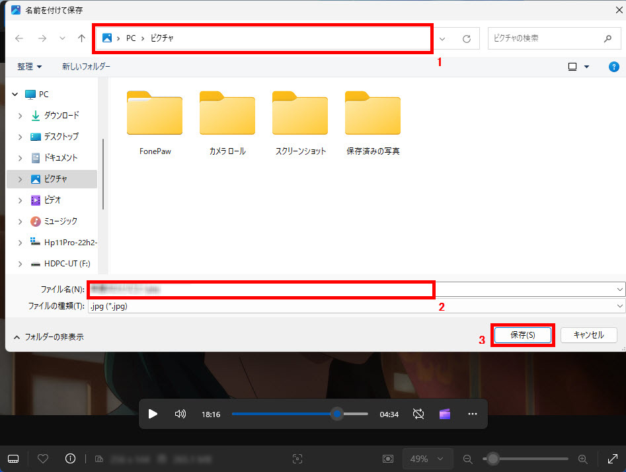Mute the video with the speaker icon
The width and height of the screenshot is (626, 472).
pos(180,414)
